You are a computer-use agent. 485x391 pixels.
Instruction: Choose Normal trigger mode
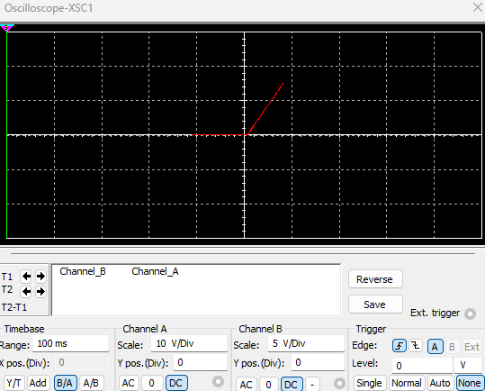point(407,383)
